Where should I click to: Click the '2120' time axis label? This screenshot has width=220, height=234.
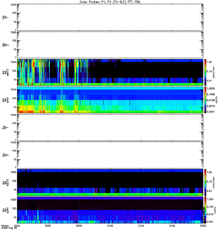141,226
